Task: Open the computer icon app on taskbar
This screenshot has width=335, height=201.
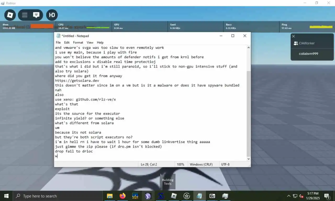Action: (x=225, y=196)
